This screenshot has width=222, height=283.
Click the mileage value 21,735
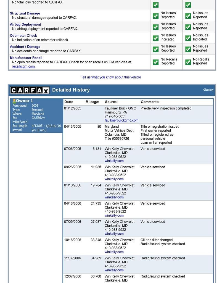[x=96, y=203]
